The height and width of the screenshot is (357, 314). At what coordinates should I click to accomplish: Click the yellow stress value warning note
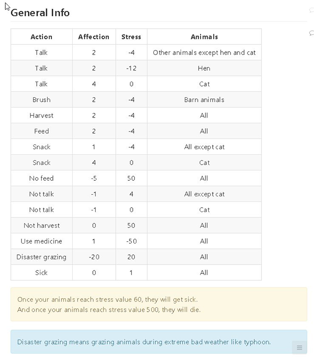(159, 305)
